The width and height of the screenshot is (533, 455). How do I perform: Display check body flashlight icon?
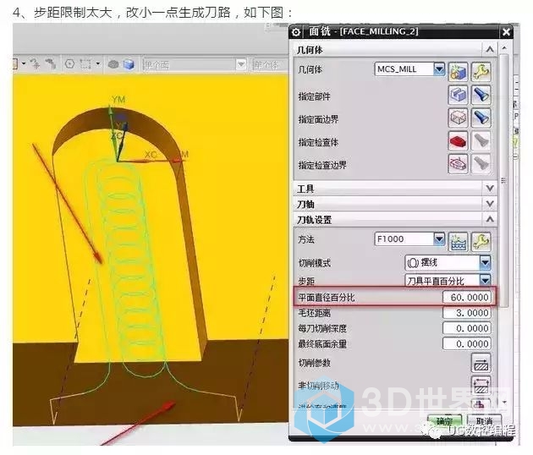[481, 140]
